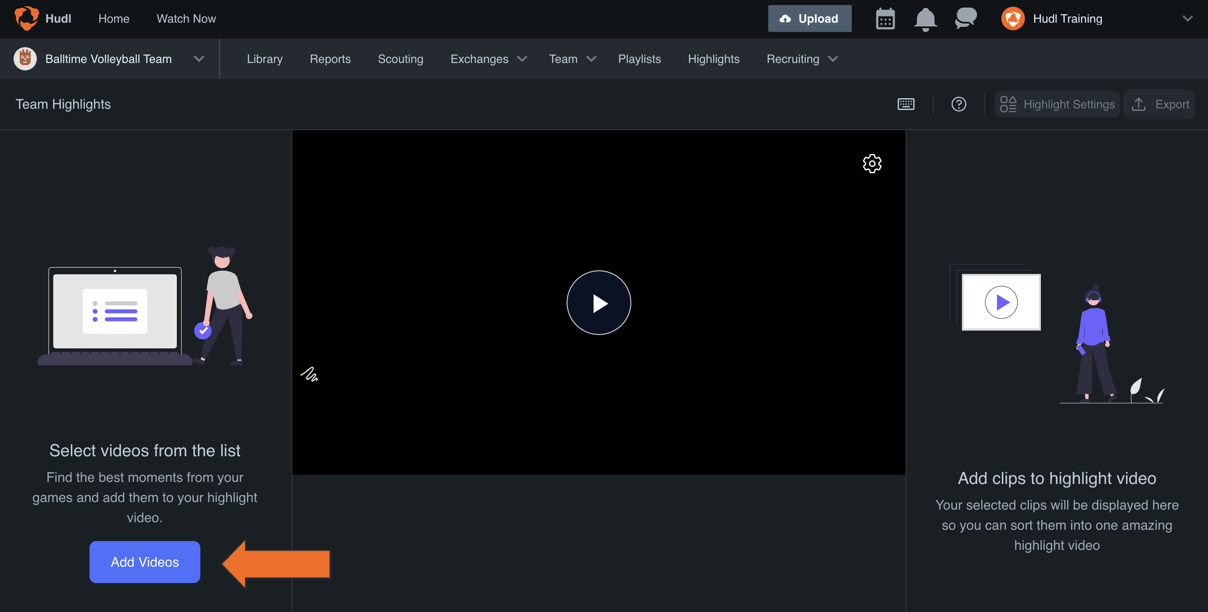Open the Scouting tab
The height and width of the screenshot is (612, 1208).
point(400,59)
